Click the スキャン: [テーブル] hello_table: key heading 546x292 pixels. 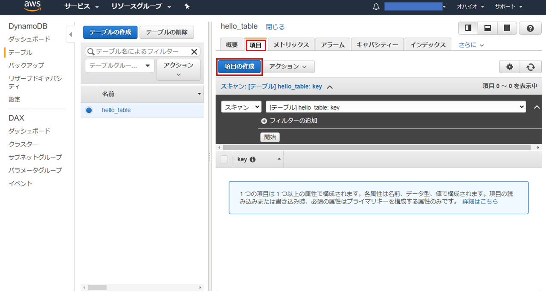[x=271, y=86]
